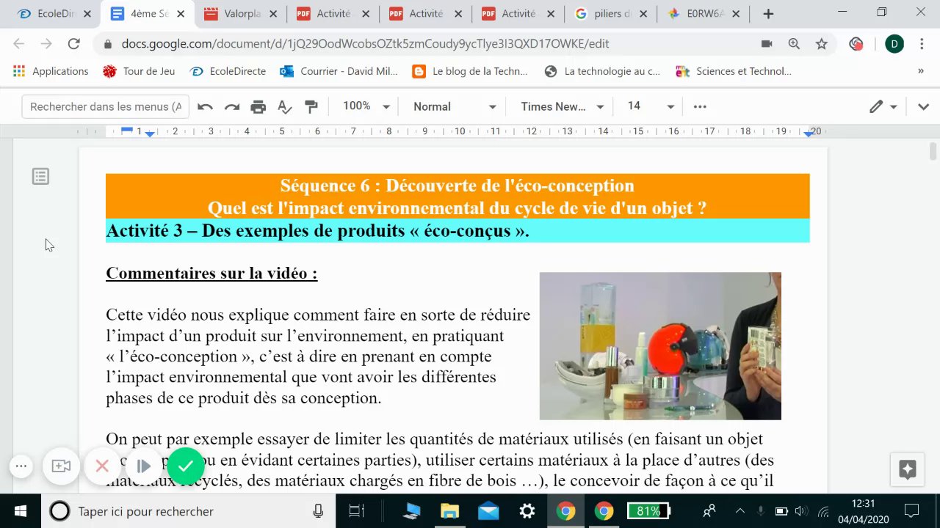
Task: Show the document outline panel
Action: click(x=40, y=177)
